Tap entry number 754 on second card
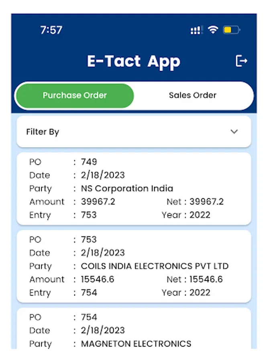 coord(89,292)
